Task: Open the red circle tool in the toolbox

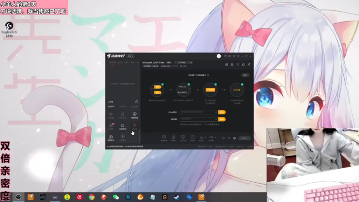Action: click(135, 127)
